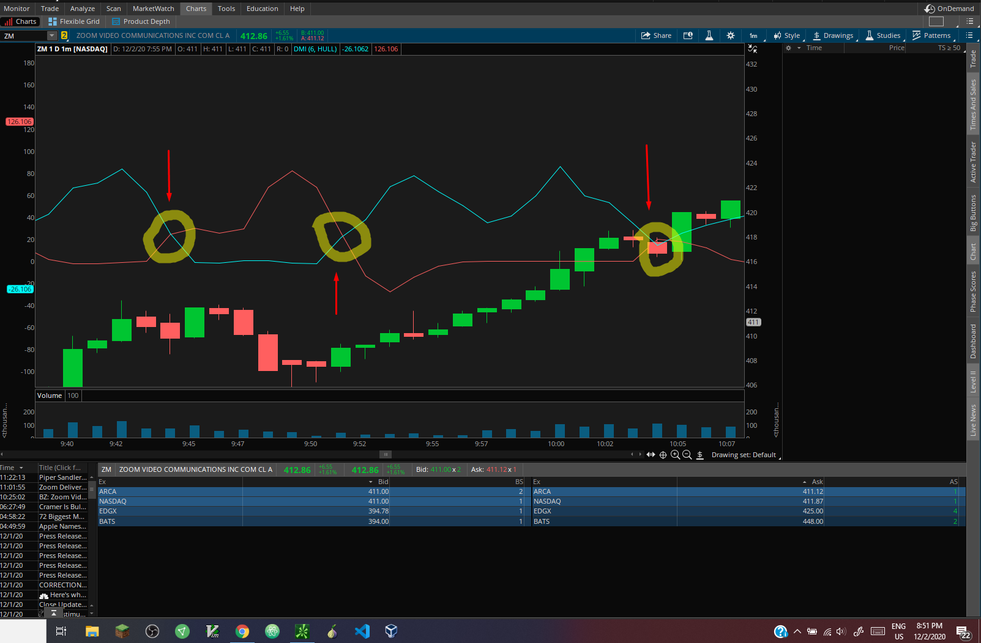Open the Drawings dropdown
This screenshot has width=981, height=643.
[x=833, y=35]
